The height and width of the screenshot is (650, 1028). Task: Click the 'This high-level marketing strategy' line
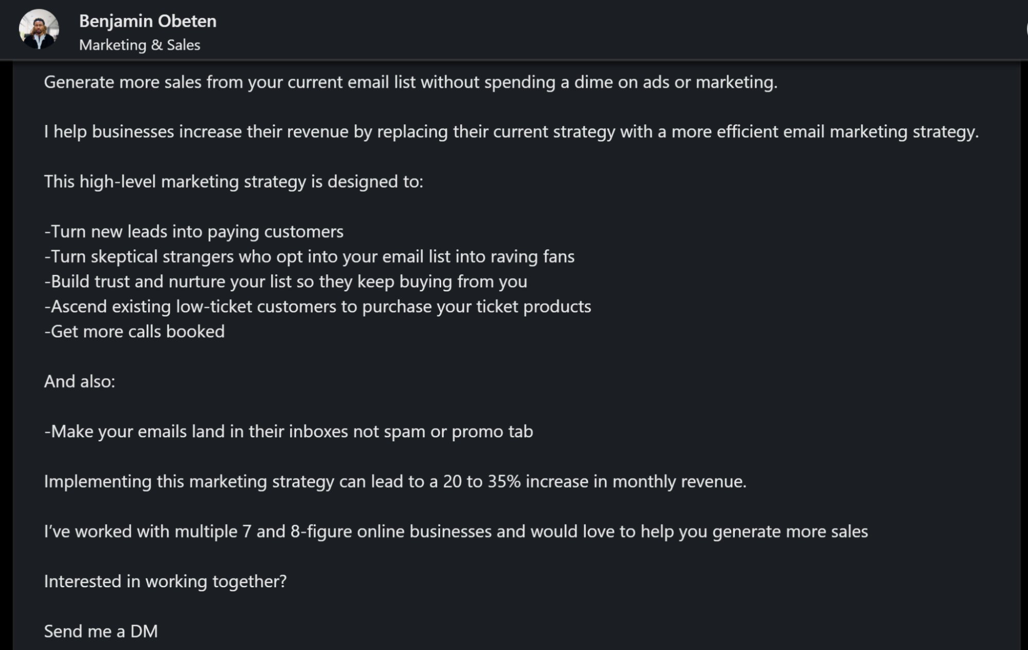tap(233, 182)
